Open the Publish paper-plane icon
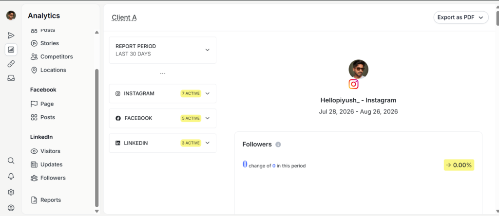Viewport: 499px width, 216px height. point(11,35)
